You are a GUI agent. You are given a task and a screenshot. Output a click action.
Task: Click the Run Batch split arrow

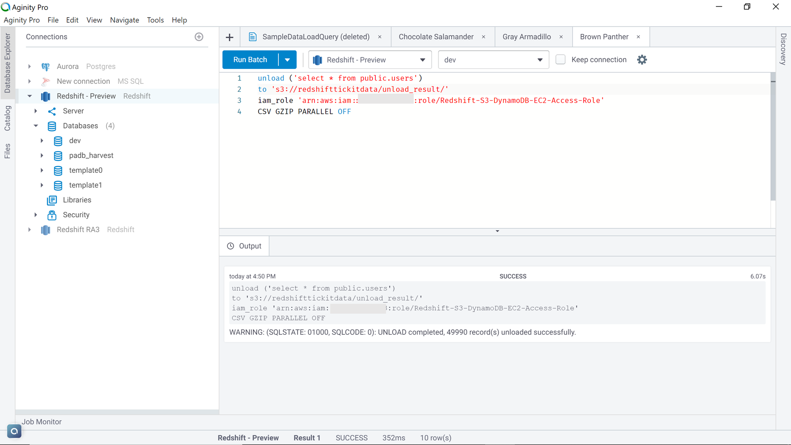pyautogui.click(x=288, y=60)
